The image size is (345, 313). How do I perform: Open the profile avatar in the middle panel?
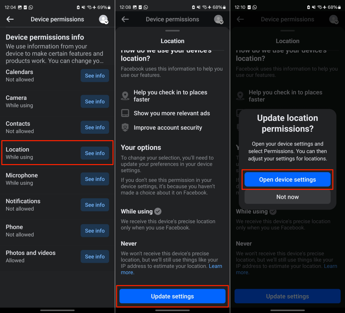click(218, 19)
